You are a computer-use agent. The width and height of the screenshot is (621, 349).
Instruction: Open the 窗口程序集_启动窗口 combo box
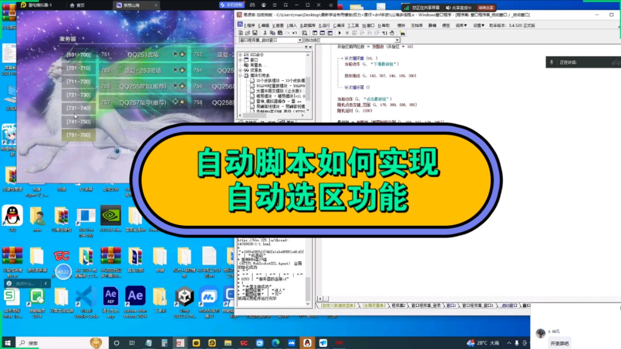click(271, 40)
